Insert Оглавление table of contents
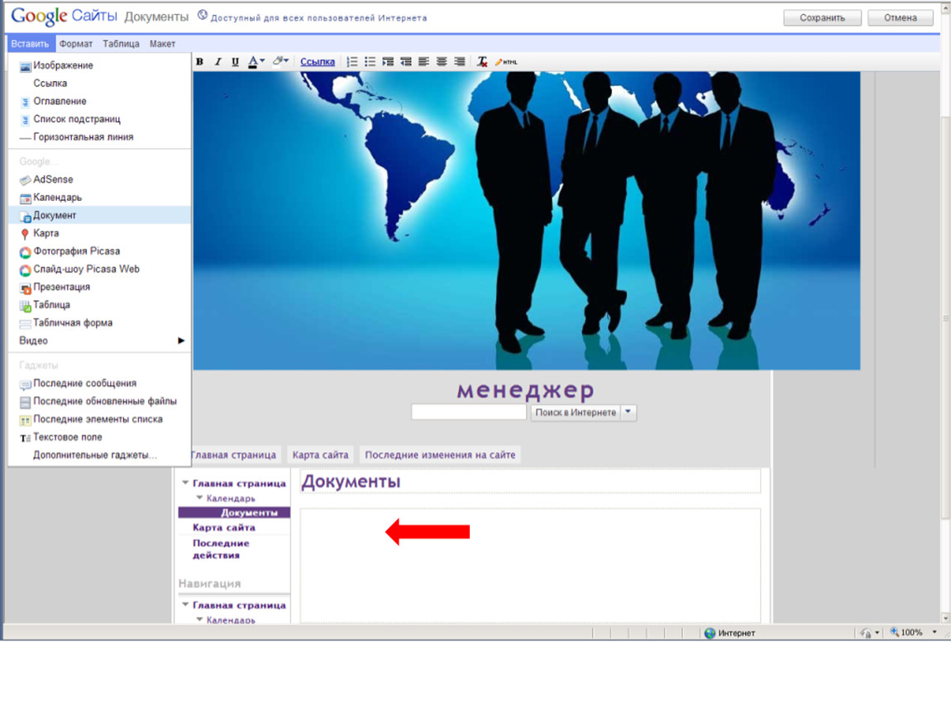The height and width of the screenshot is (714, 951). coord(99,101)
